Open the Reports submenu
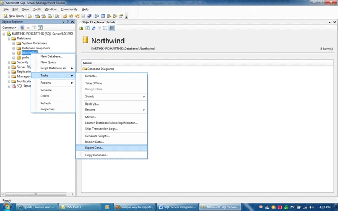Viewport: 338px width, 211px height. [x=53, y=83]
